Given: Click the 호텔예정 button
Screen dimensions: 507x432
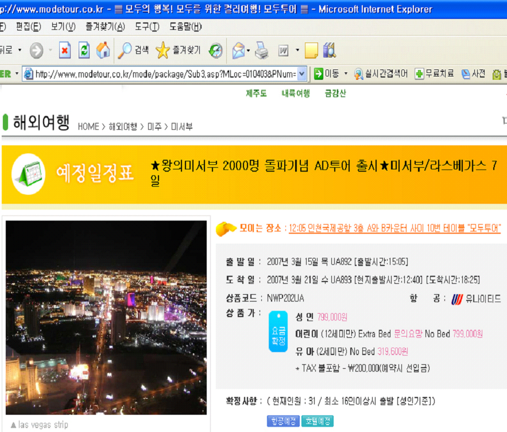Looking at the screenshot, I should (317, 421).
